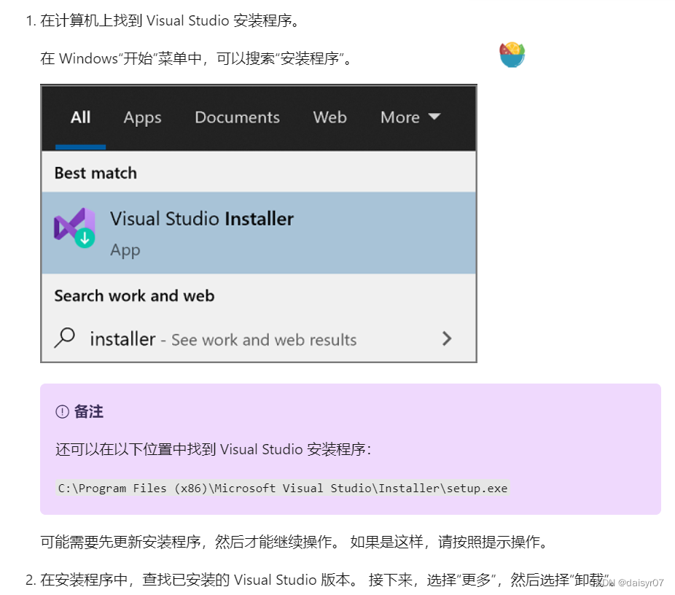Switch to the Web tab
675x595 pixels.
pos(329,117)
